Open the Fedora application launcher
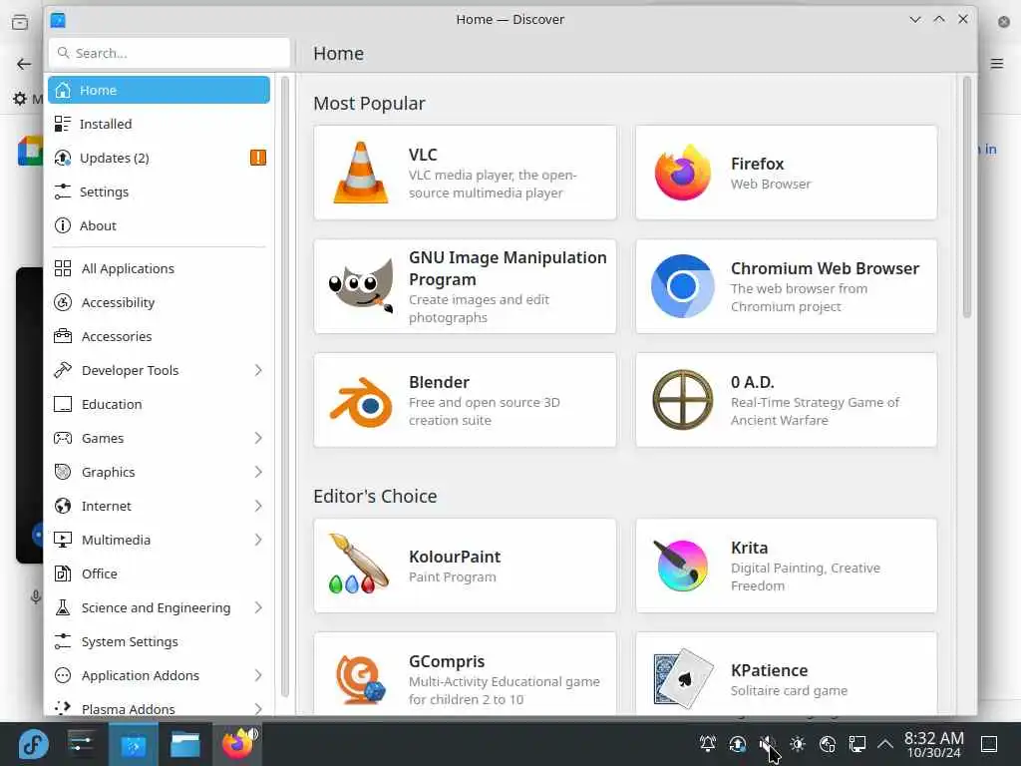 (x=33, y=744)
